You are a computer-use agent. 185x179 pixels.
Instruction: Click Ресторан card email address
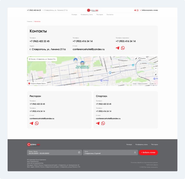click(x=42, y=119)
